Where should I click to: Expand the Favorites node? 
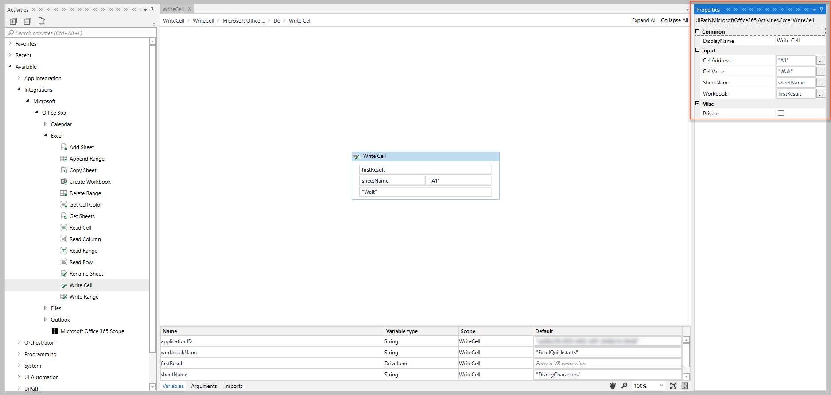pyautogui.click(x=10, y=43)
